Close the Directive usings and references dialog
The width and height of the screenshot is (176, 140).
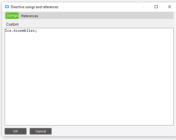coord(170,7)
